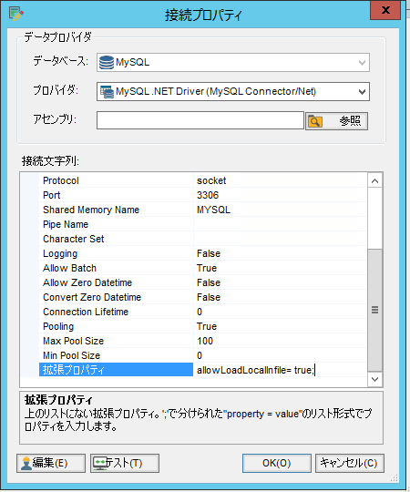
Task: Click the True value for Allow Batch
Action: (x=280, y=268)
